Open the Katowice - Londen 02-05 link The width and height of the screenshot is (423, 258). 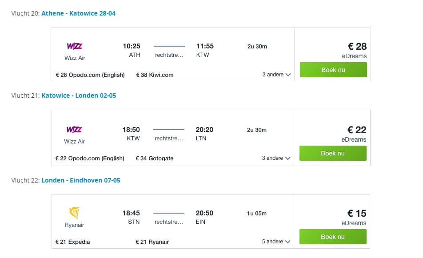click(x=79, y=95)
